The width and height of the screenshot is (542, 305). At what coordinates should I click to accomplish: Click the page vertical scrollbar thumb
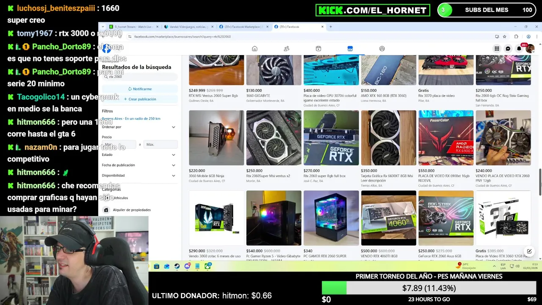tap(540, 182)
